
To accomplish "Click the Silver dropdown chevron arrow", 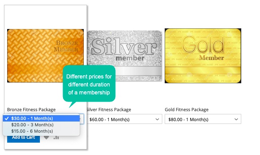I will pos(157,119).
